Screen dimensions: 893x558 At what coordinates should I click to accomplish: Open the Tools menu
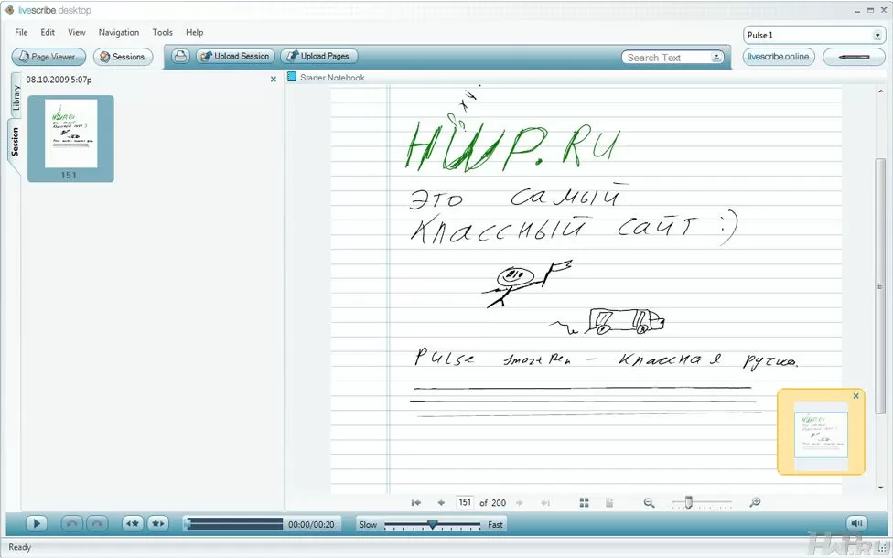(x=162, y=32)
